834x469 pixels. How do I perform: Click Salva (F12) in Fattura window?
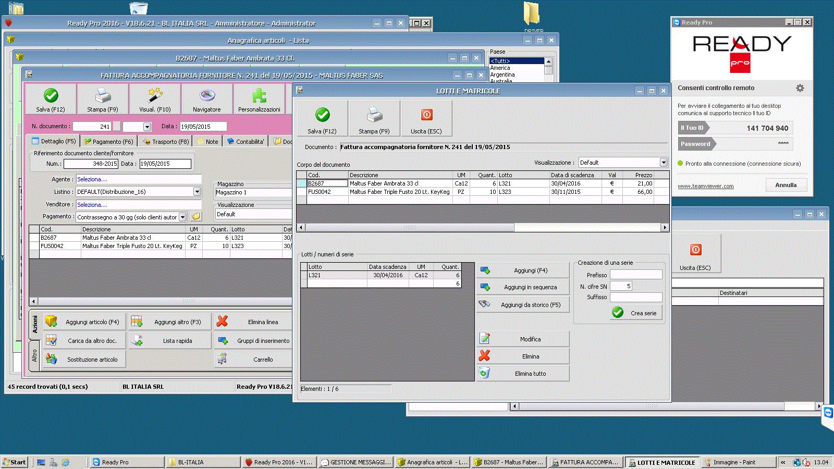click(51, 99)
